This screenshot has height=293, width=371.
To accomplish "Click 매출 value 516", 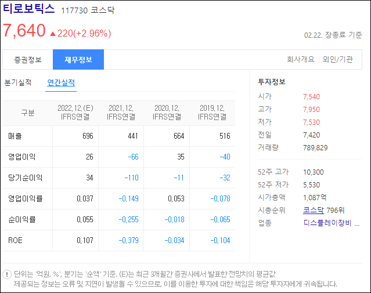I will click(225, 136).
